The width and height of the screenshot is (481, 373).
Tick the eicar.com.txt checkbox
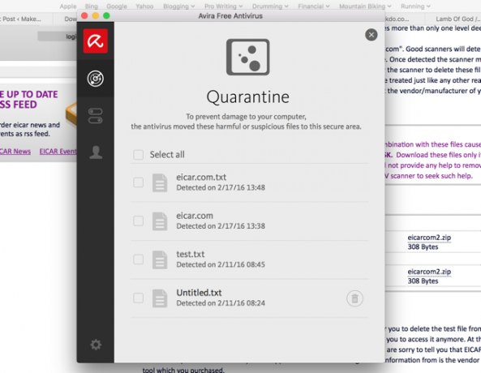[139, 182]
